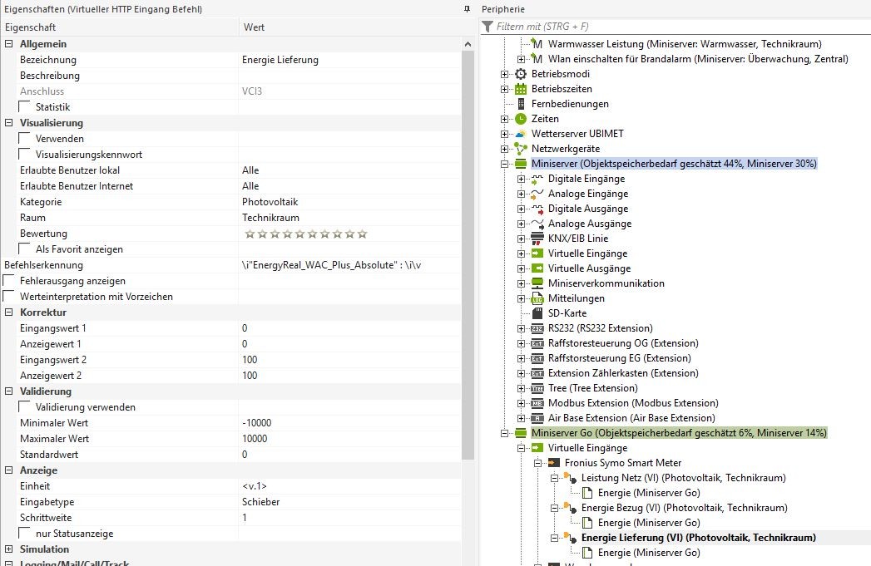
Task: Click the Wetterserver UBIMET cloud icon
Action: click(521, 134)
